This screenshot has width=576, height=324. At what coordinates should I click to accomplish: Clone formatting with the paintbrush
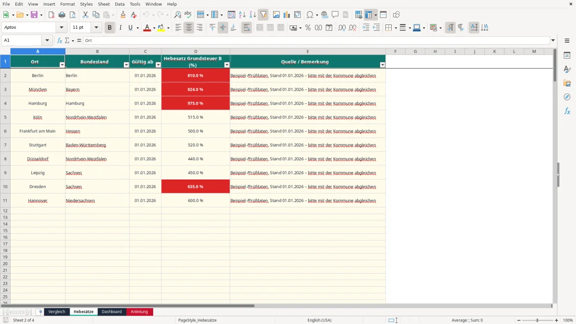pos(123,15)
